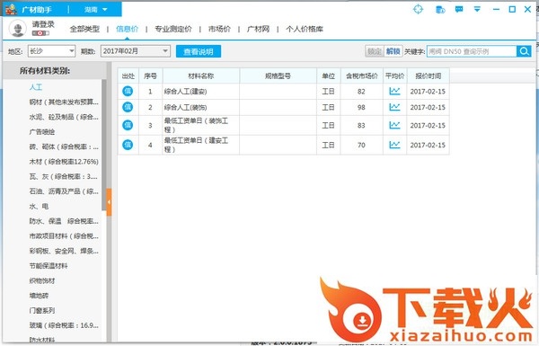Select 玻璃 category

pos(64,325)
